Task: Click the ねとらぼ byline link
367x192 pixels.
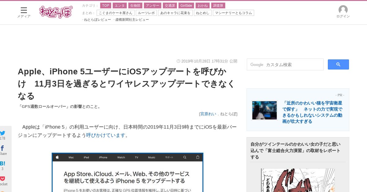Action: (228, 114)
